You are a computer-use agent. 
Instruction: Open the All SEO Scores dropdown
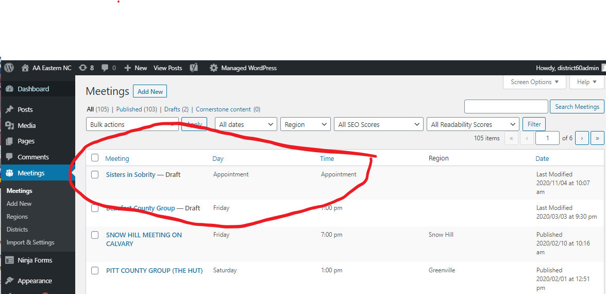point(378,125)
